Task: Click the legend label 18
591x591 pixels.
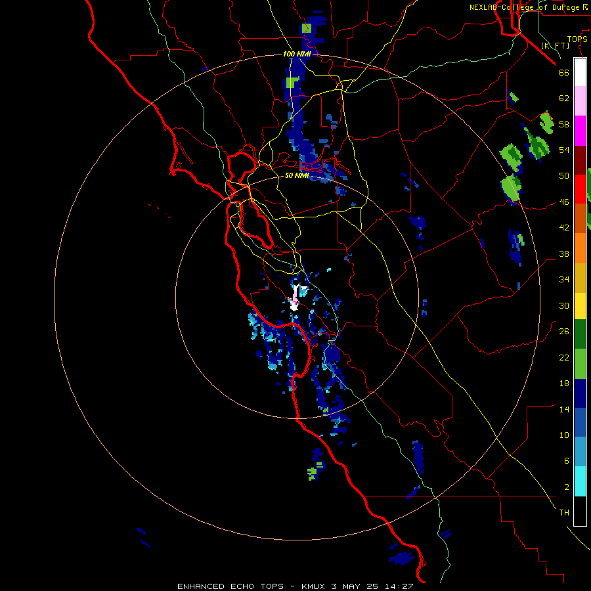Action: pos(564,383)
